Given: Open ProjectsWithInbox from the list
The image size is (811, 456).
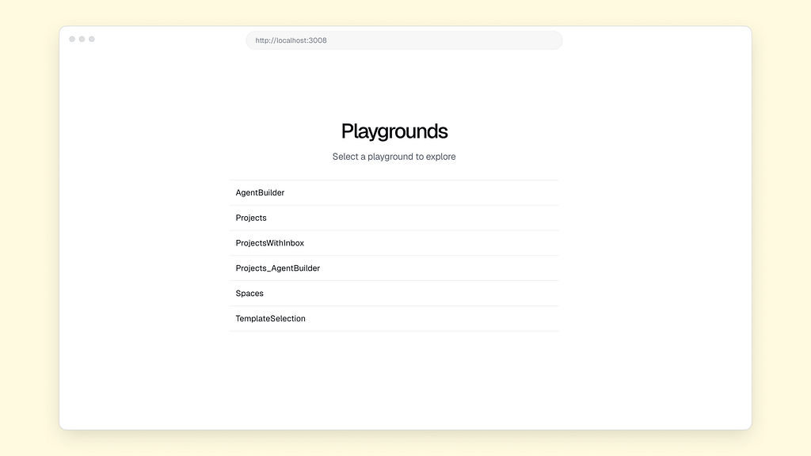Looking at the screenshot, I should pyautogui.click(x=269, y=243).
